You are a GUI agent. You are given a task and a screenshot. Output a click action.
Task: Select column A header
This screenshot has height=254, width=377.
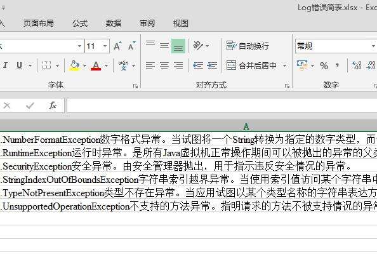coord(189,126)
